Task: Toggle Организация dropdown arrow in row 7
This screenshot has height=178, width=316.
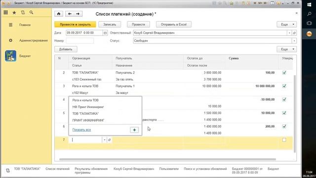Action: (x=104, y=139)
